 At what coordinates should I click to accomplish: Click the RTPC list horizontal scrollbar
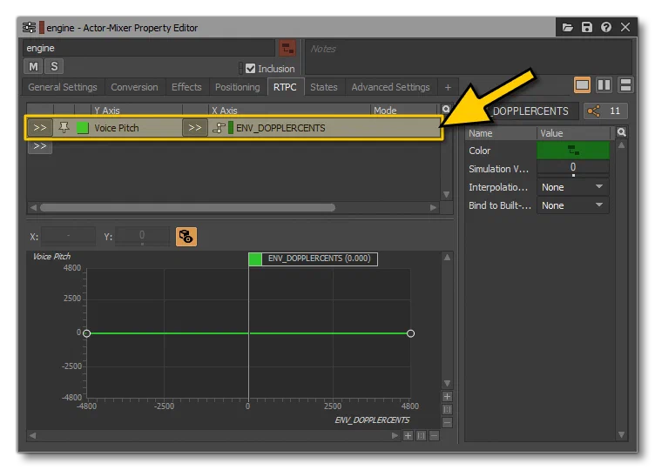187,207
